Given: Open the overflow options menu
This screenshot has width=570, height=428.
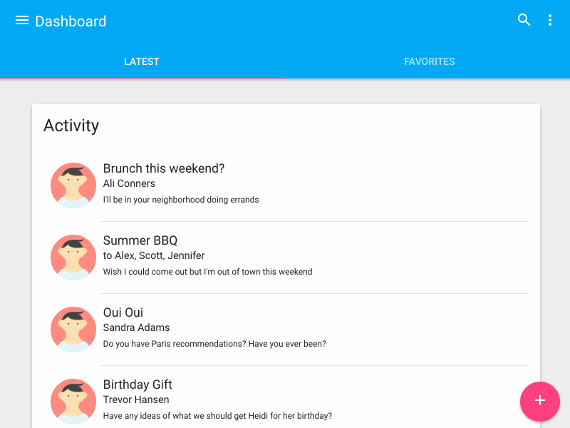Looking at the screenshot, I should coord(550,20).
